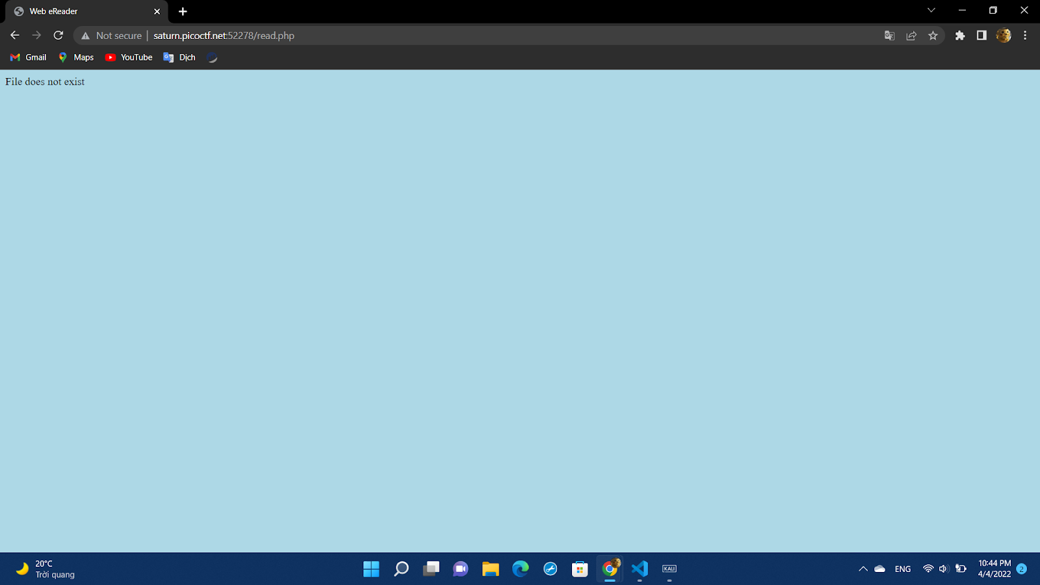1040x585 pixels.
Task: Go back to the previous page
Action: 15,36
